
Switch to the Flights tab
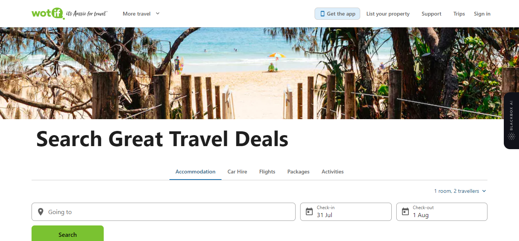(267, 172)
